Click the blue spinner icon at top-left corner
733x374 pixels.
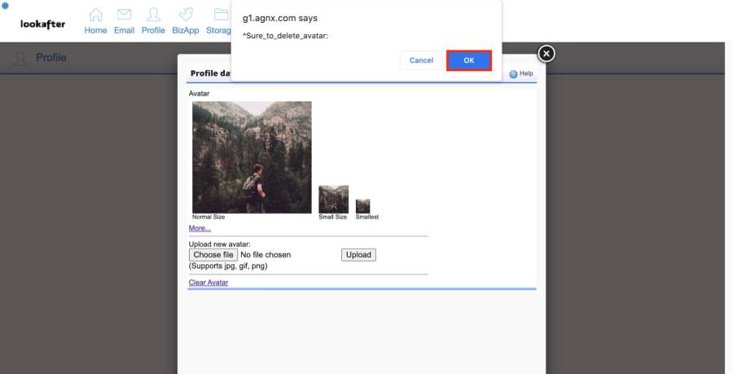5,5
